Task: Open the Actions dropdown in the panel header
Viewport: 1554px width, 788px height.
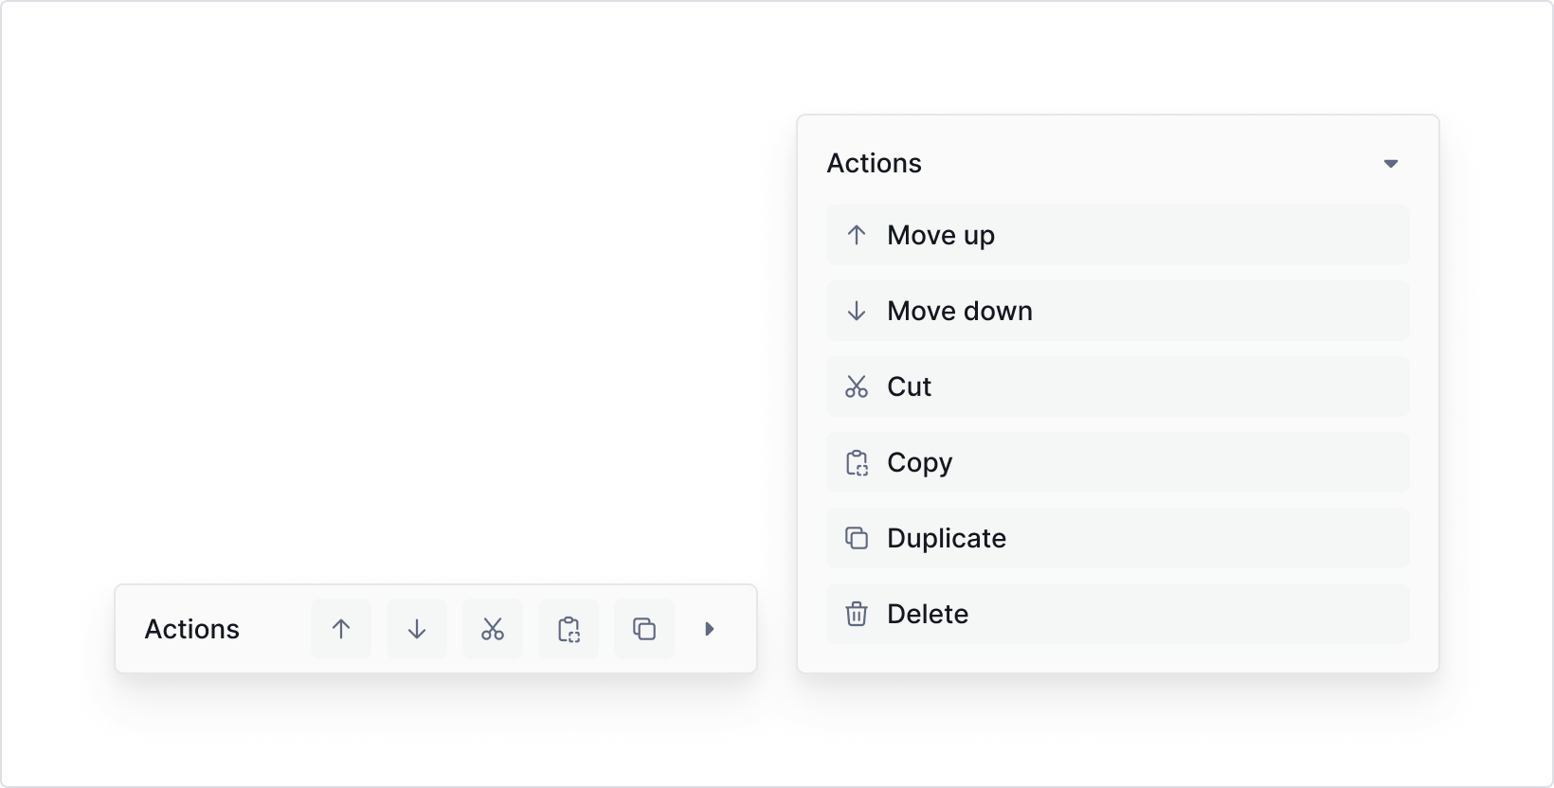Action: [1390, 163]
